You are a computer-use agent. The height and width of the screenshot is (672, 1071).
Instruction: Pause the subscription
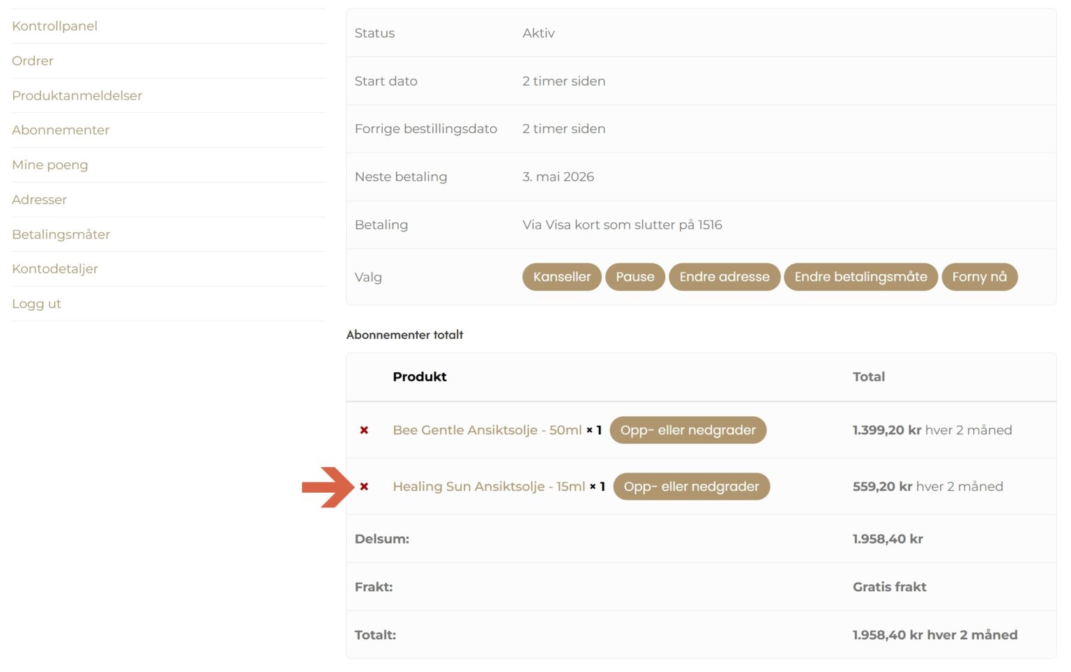[x=635, y=277]
